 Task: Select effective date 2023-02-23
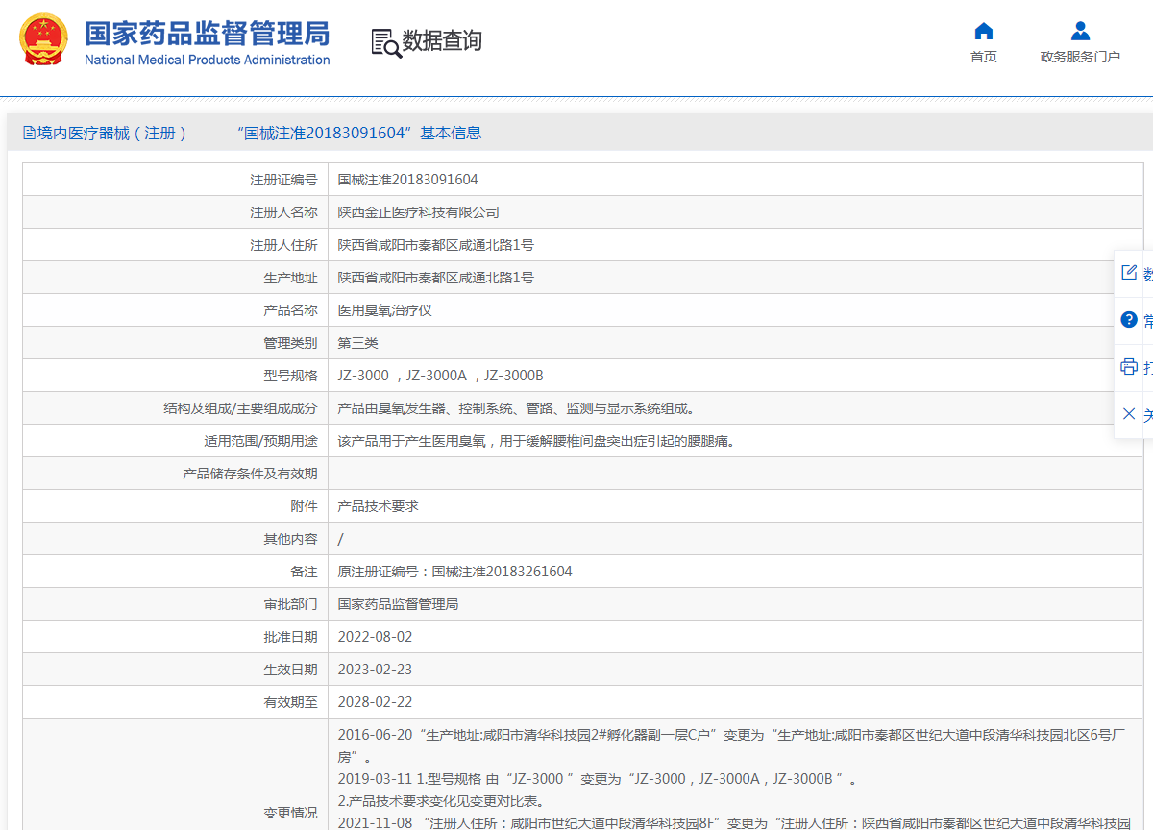[x=375, y=670]
